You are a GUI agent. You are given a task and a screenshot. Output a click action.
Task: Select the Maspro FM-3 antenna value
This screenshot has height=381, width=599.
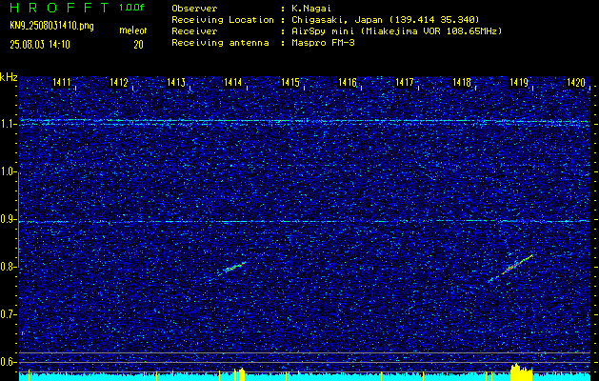click(x=323, y=43)
